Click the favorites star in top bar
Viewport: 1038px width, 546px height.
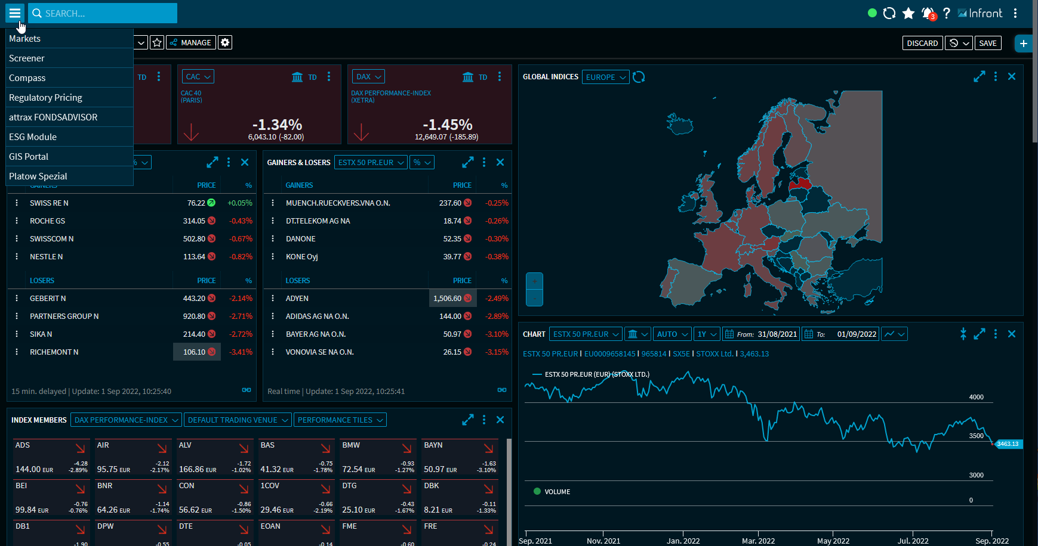[x=908, y=13]
